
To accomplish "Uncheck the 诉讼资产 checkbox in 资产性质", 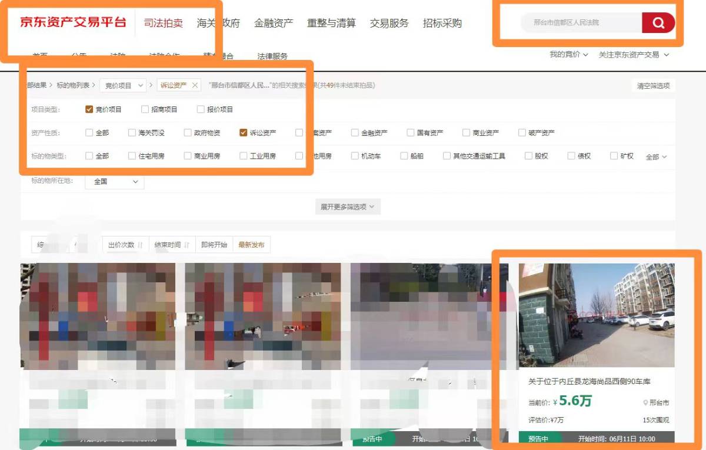I will point(244,133).
